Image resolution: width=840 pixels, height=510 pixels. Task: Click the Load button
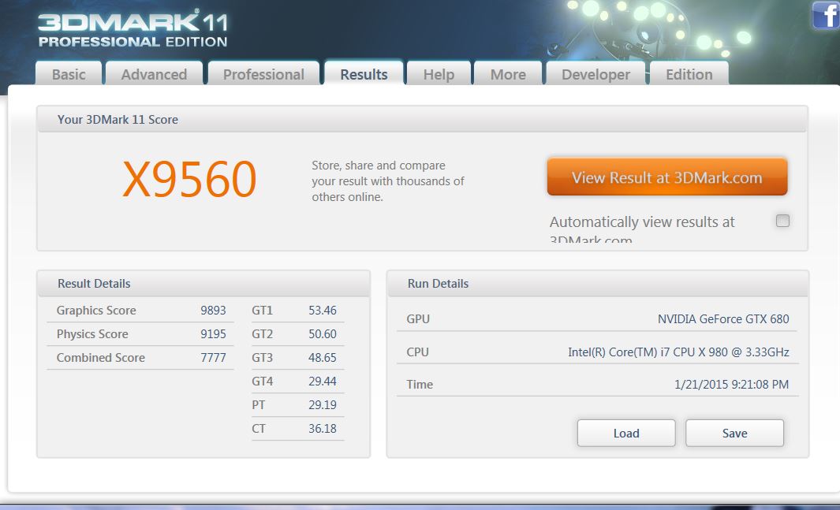(626, 433)
